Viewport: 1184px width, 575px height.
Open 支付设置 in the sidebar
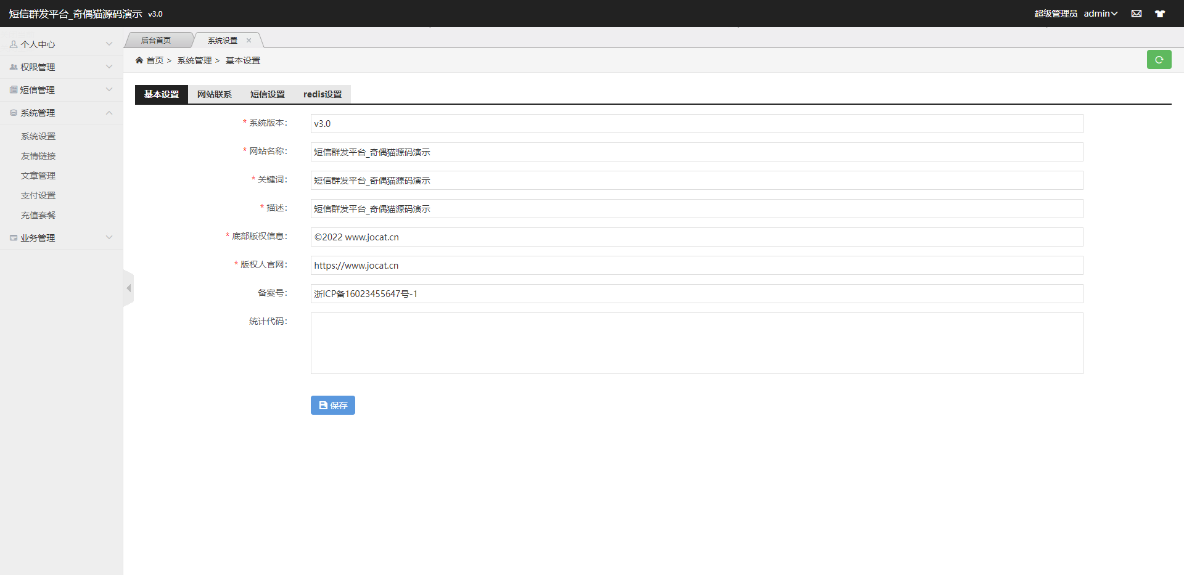pyautogui.click(x=38, y=195)
